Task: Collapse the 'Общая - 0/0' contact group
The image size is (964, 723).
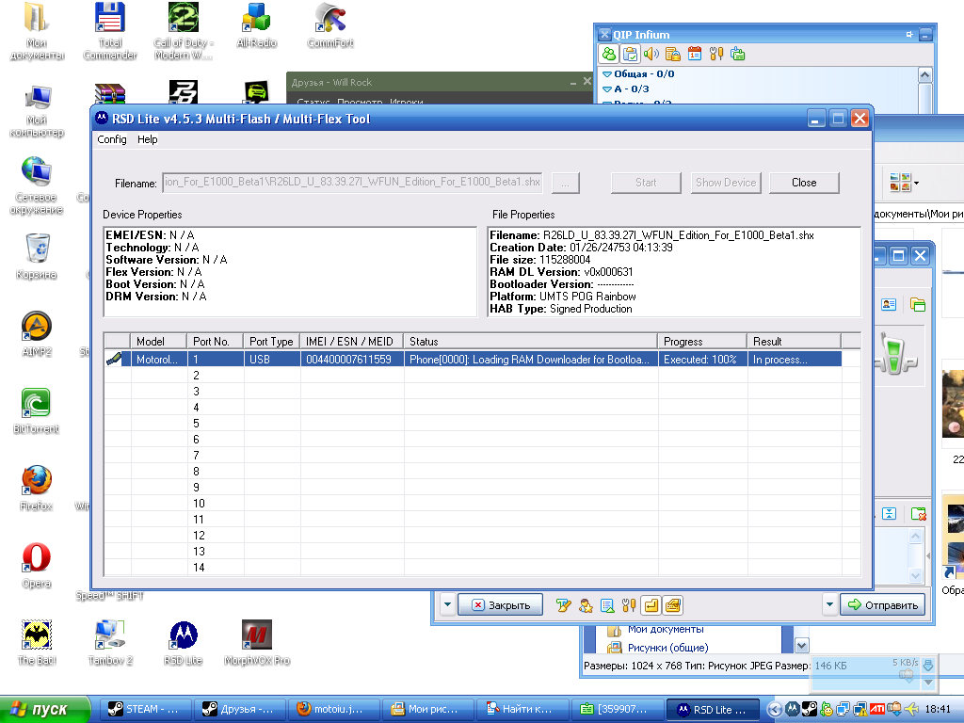Action: tap(607, 73)
